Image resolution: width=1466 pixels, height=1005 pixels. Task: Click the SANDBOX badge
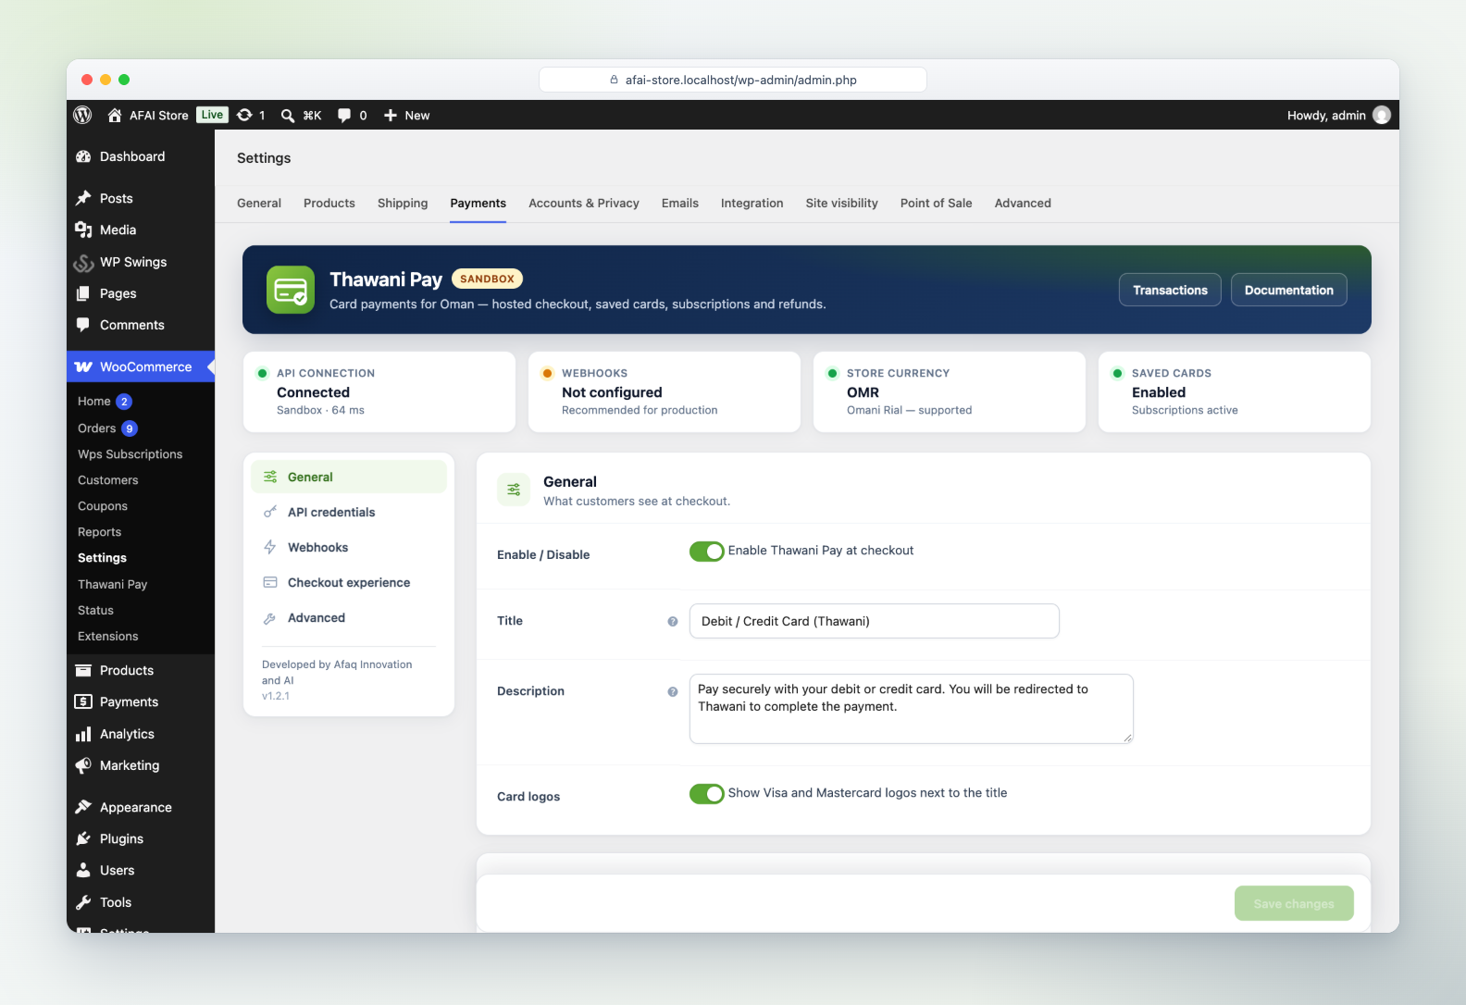(x=488, y=279)
